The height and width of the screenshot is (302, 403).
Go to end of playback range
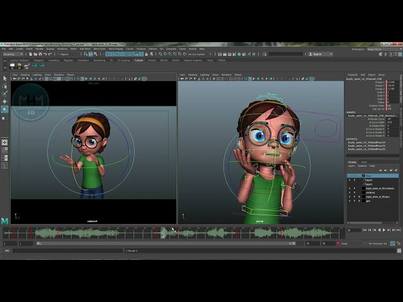(399, 230)
